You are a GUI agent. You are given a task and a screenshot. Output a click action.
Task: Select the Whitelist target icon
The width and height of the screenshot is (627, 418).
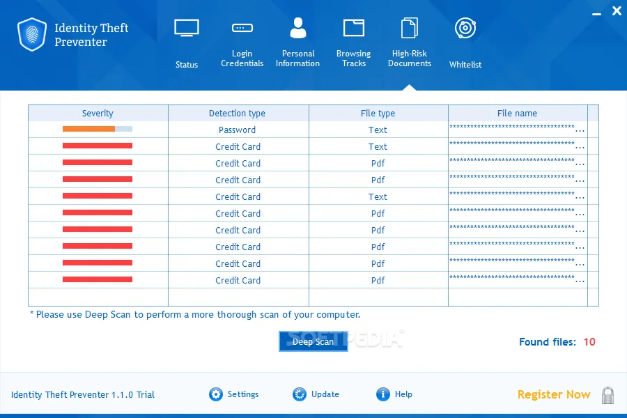point(465,28)
